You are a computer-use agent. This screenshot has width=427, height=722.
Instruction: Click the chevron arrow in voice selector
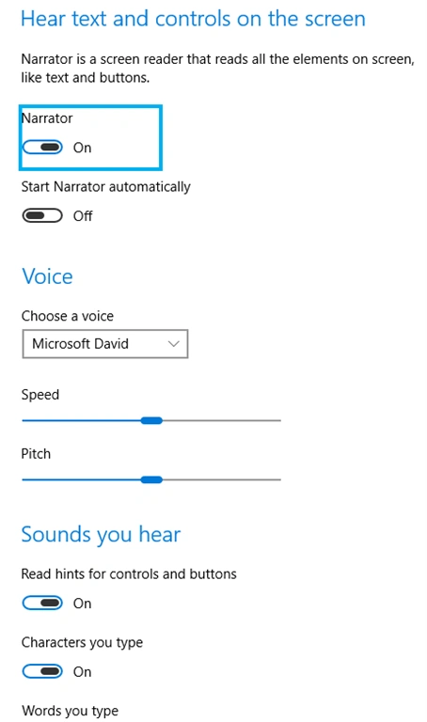click(174, 344)
